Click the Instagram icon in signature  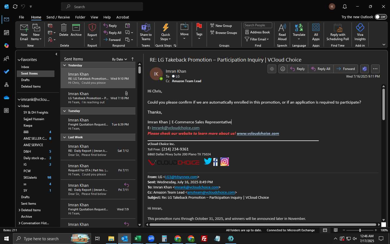pyautogui.click(x=225, y=162)
